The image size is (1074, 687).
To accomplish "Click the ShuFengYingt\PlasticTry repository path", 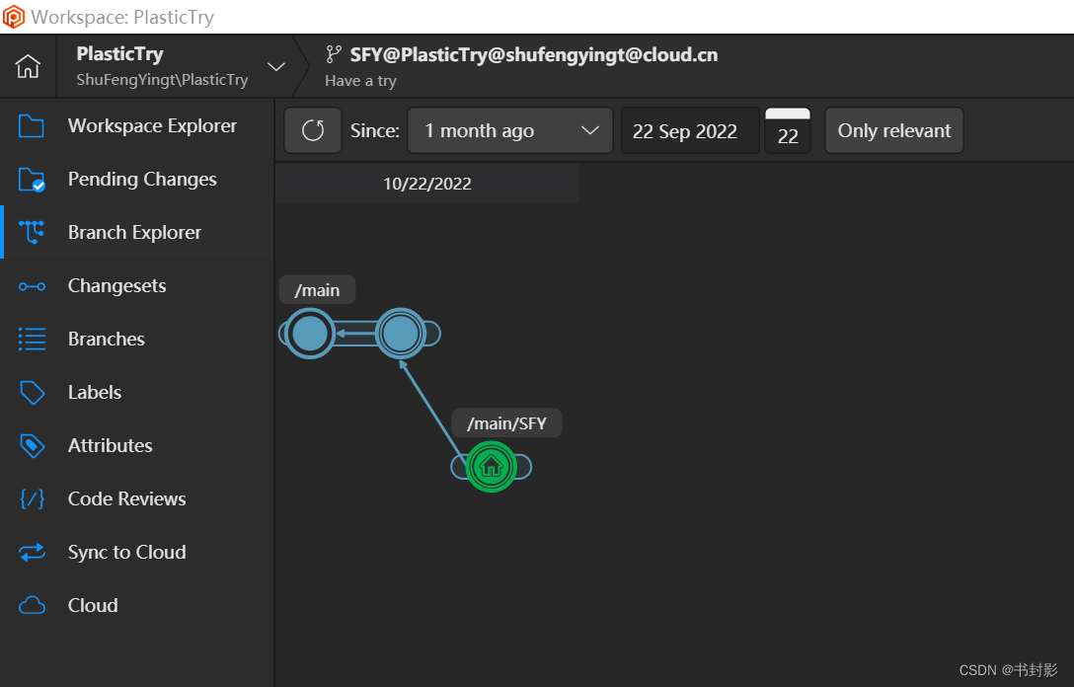I will [162, 79].
